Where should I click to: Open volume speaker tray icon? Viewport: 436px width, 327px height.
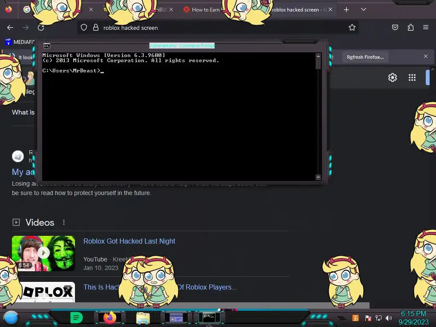[x=389, y=318]
